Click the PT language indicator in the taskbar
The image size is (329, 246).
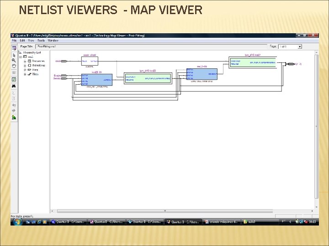[283, 221]
